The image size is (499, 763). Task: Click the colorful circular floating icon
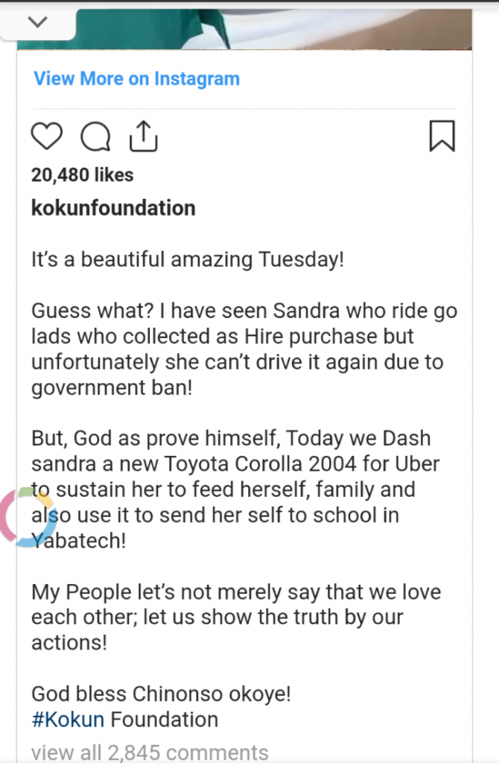pyautogui.click(x=26, y=517)
